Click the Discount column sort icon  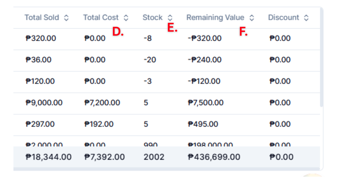pyautogui.click(x=306, y=18)
